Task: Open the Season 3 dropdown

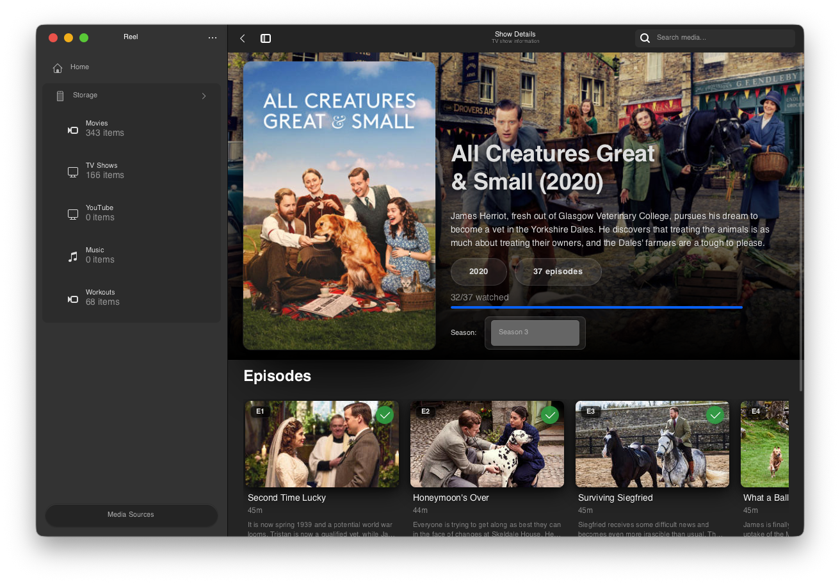Action: (535, 332)
